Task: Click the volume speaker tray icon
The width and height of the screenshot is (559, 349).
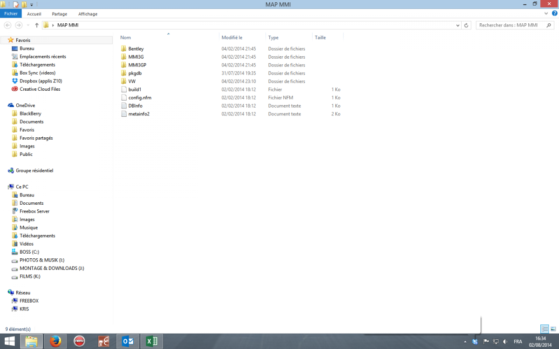Action: pyautogui.click(x=505, y=342)
